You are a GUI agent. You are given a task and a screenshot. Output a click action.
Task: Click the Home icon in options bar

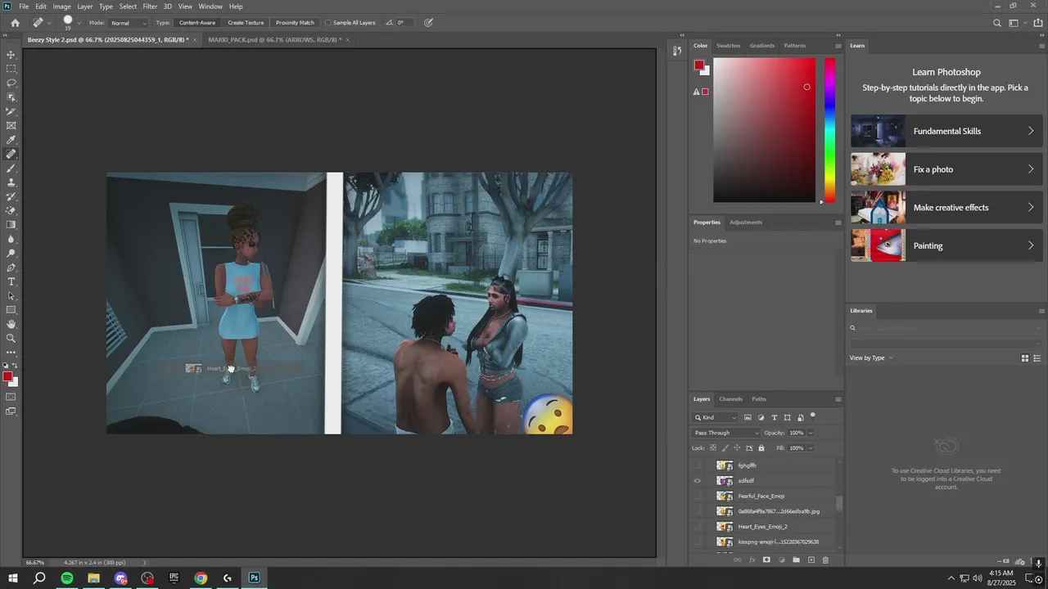pyautogui.click(x=15, y=23)
